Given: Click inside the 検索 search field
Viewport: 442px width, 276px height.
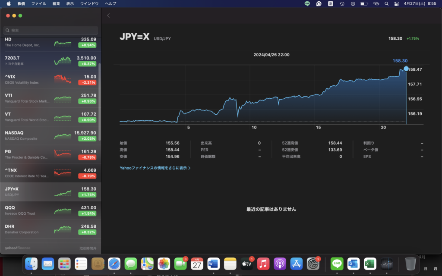Looking at the screenshot, I should [51, 30].
